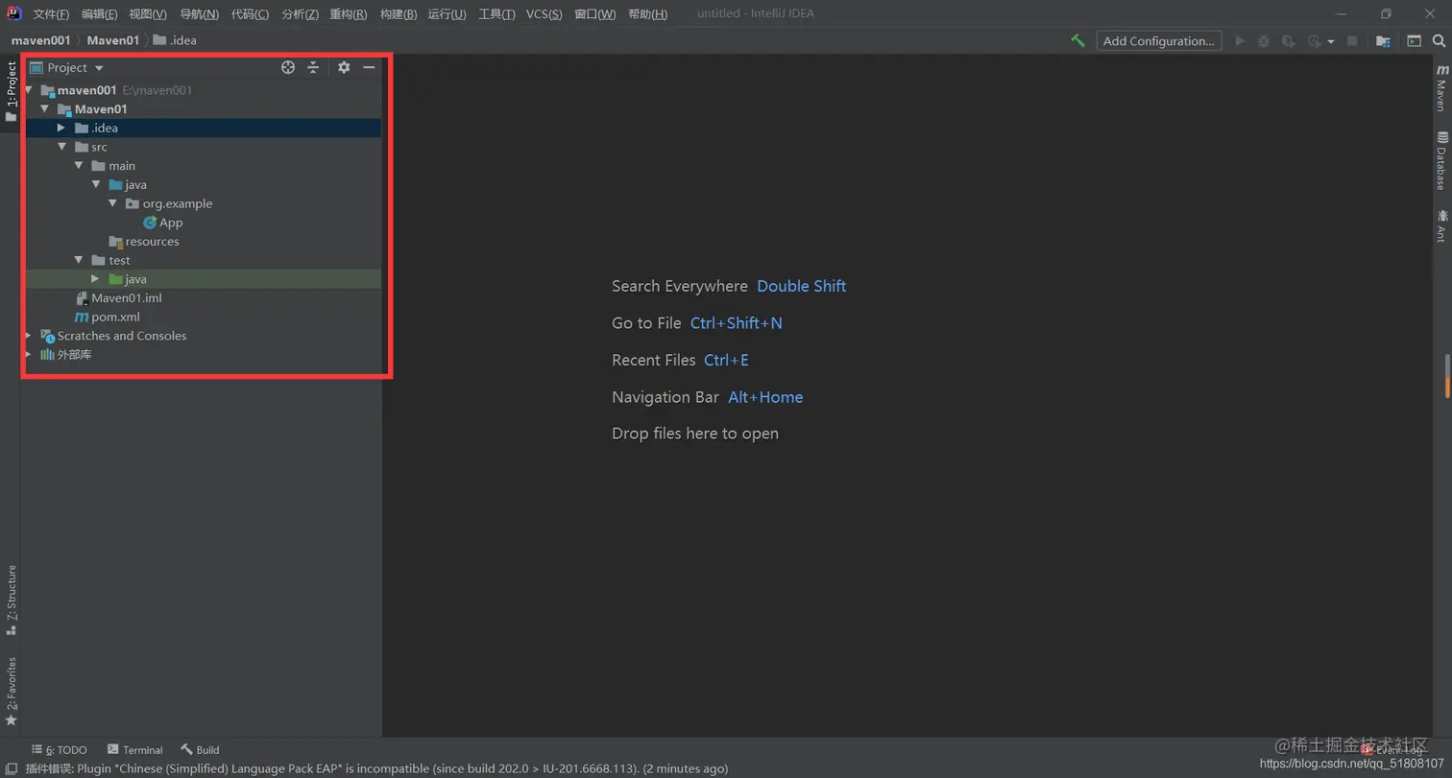
Task: Open the 编辑(E) menu
Action: (99, 14)
